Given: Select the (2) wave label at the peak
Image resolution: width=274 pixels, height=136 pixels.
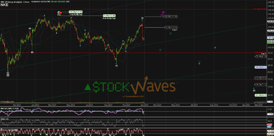Looking at the screenshot, I should (x=142, y=18).
